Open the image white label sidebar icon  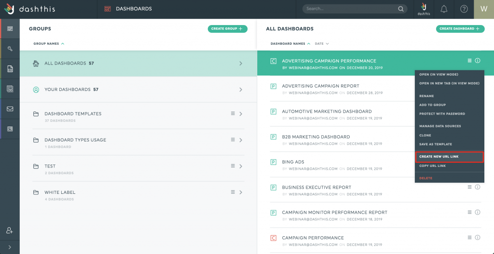(10, 129)
